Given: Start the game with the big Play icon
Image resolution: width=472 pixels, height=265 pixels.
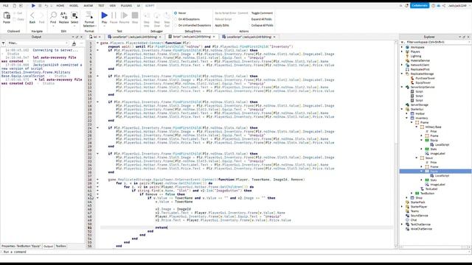Looking at the screenshot, I should pyautogui.click(x=104, y=15).
